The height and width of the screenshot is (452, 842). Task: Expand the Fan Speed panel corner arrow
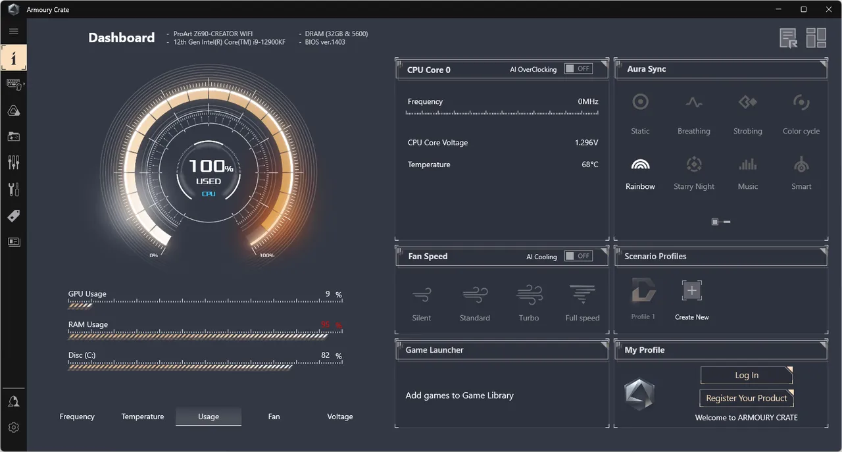[605, 251]
